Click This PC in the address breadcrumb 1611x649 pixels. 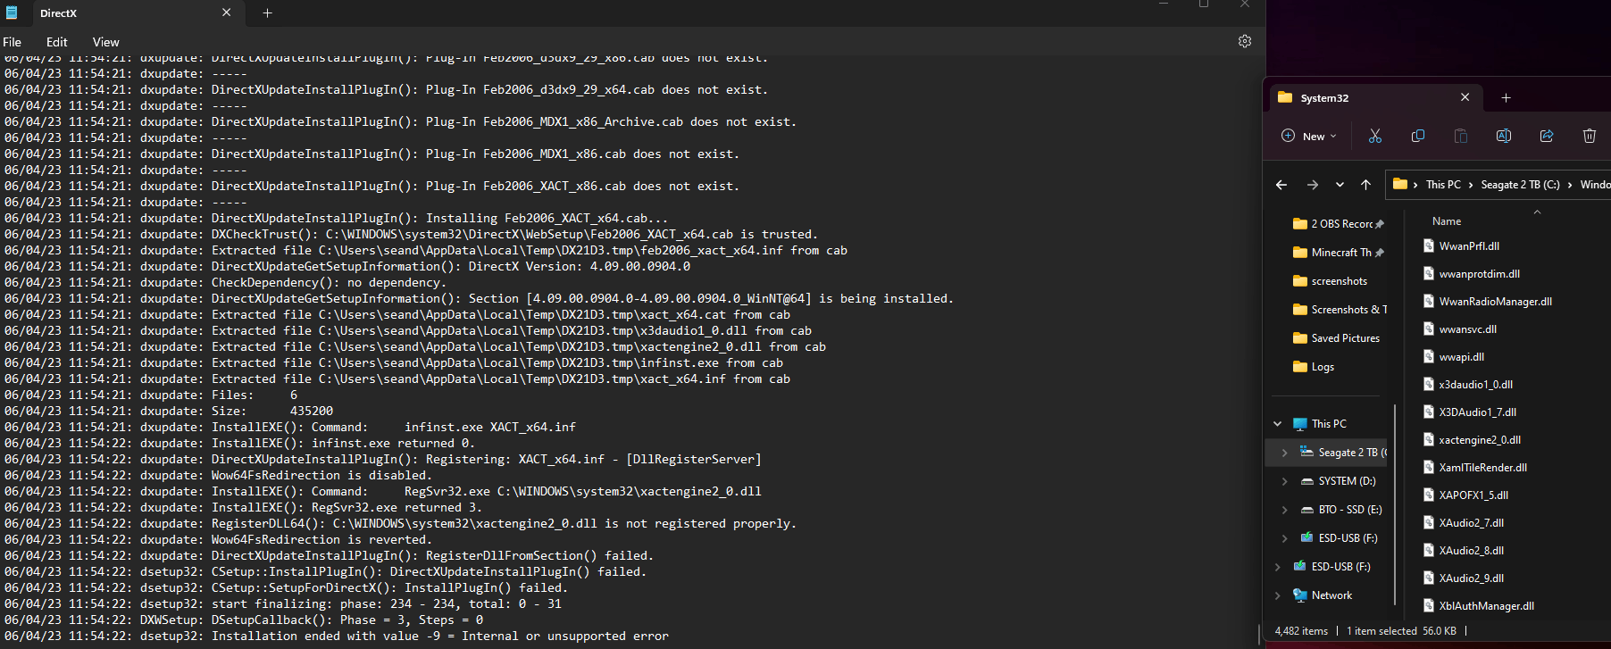tap(1443, 185)
